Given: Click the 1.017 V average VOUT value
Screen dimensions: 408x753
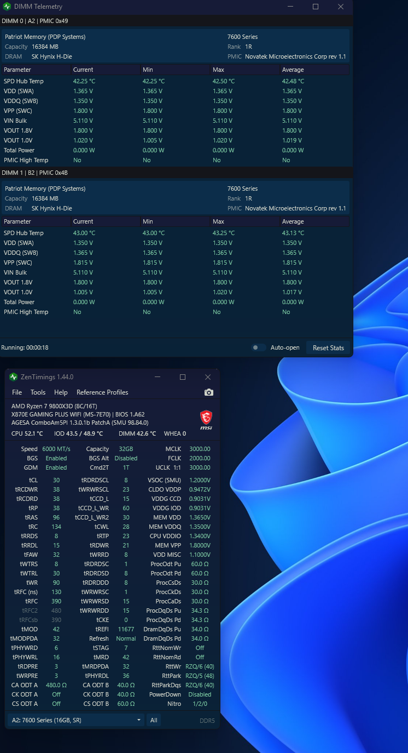Looking at the screenshot, I should tap(292, 292).
